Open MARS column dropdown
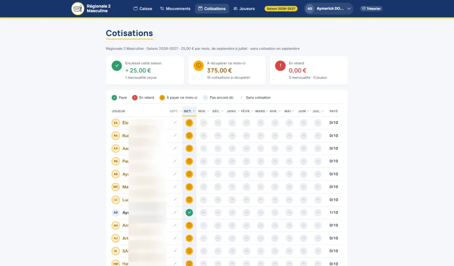The height and width of the screenshot is (266, 454). click(262, 111)
